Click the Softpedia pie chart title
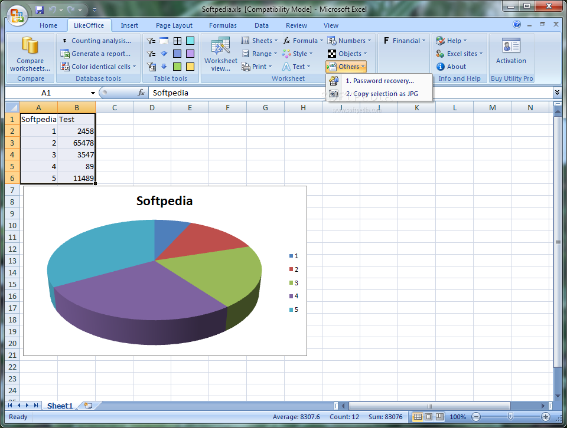Screen dimensions: 567x428 tap(165, 201)
